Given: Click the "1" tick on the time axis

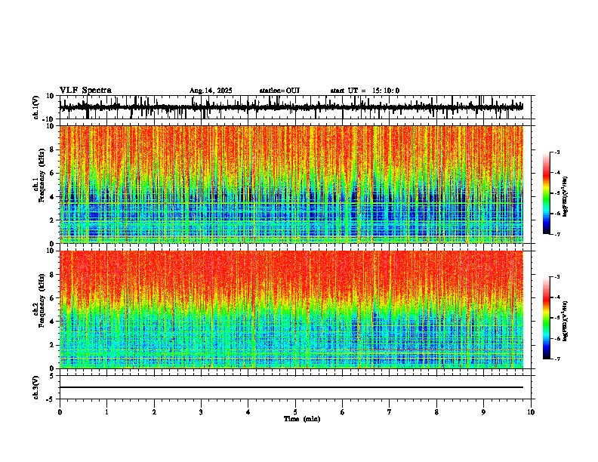Looking at the screenshot, I should tap(106, 412).
